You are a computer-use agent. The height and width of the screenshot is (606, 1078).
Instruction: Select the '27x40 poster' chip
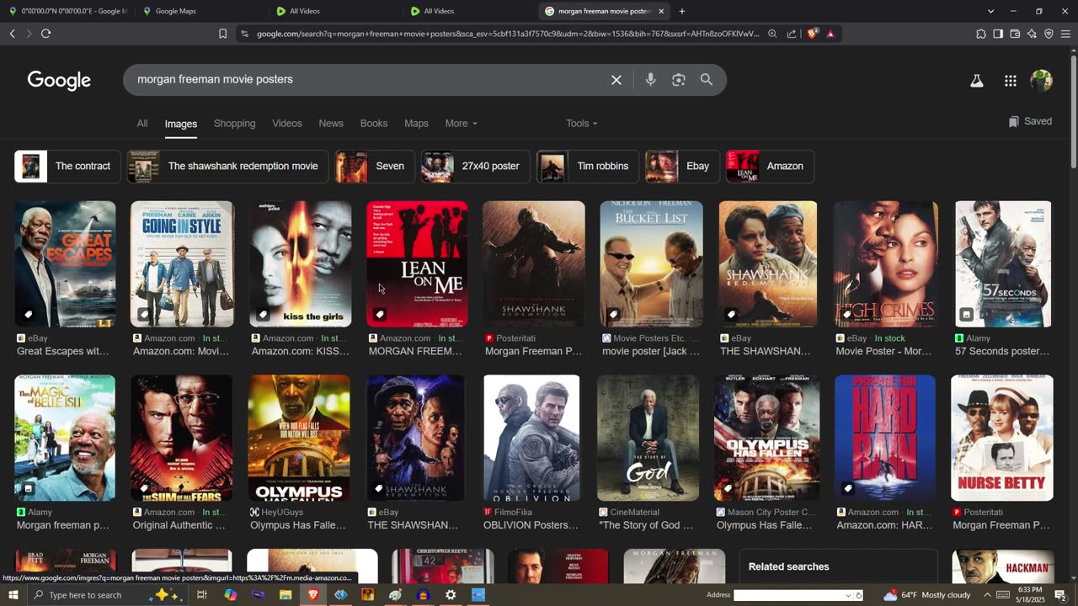[x=475, y=166]
